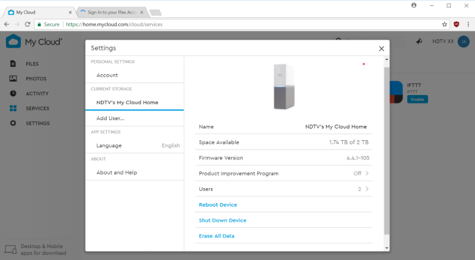Click the FILES label in the sidebar
475x260 pixels.
[32, 64]
